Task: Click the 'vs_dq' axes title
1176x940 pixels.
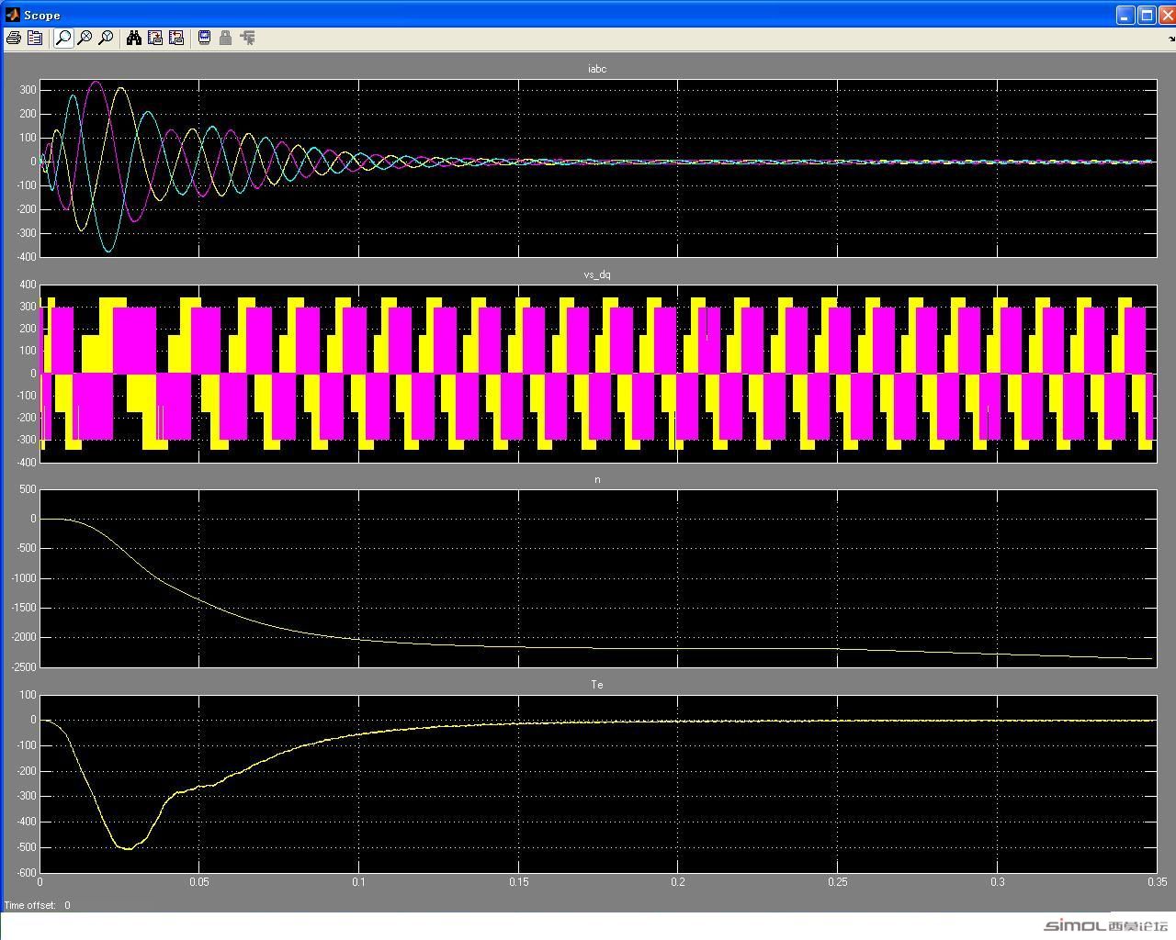Action: pos(597,274)
